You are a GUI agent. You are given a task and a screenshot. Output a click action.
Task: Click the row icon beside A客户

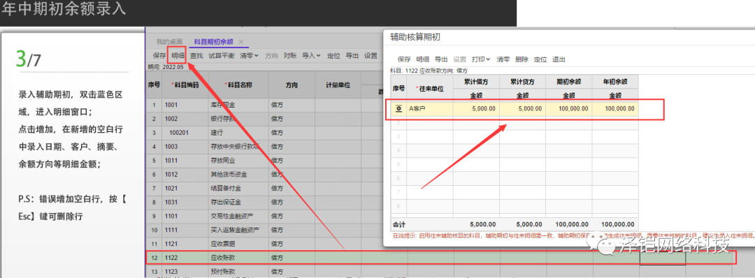[398, 109]
